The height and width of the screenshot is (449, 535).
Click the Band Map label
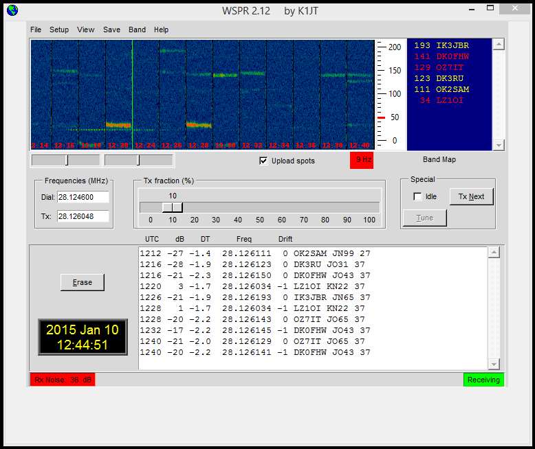439,159
